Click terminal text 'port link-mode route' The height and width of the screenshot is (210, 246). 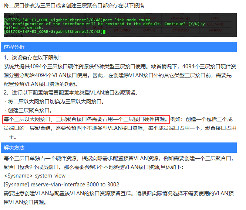pos(127,20)
